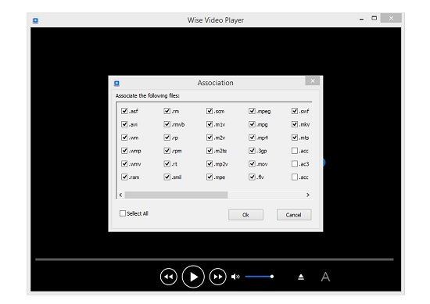
Task: Toggle the .3gp file association
Action: coord(252,151)
